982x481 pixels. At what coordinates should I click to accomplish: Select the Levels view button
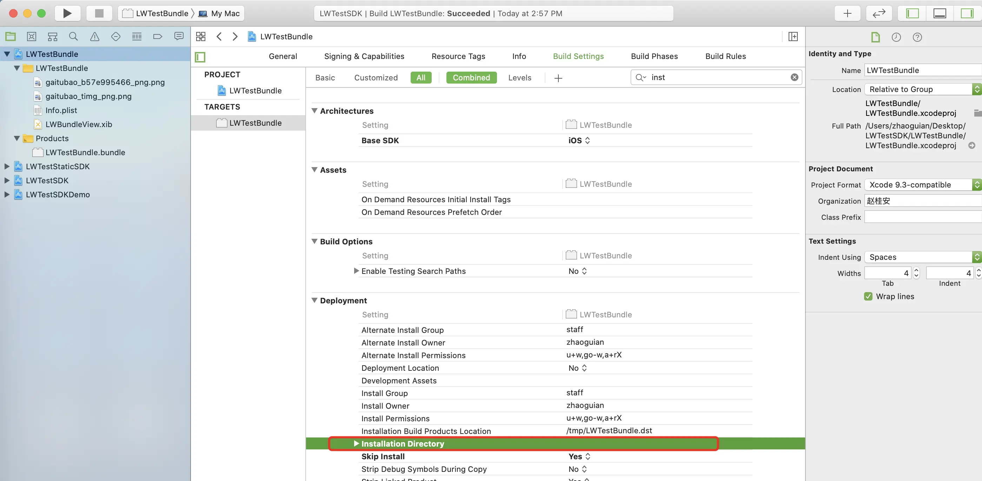pos(519,78)
